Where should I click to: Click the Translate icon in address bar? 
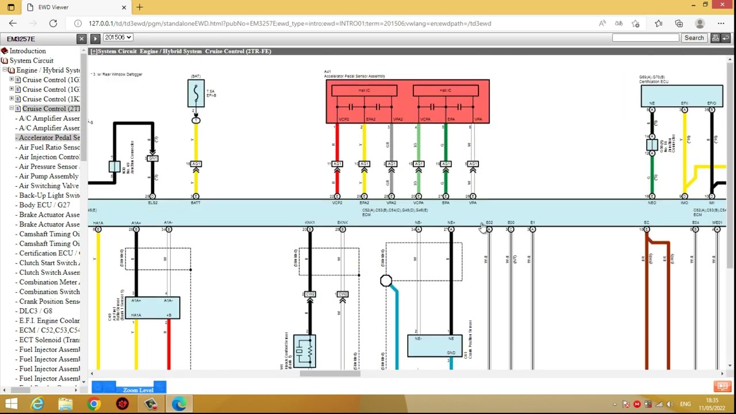(x=619, y=24)
